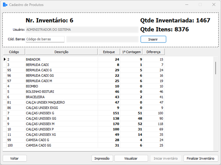Click the 1º Contagem column header
Screen dimensions: 221x165
(x=131, y=52)
